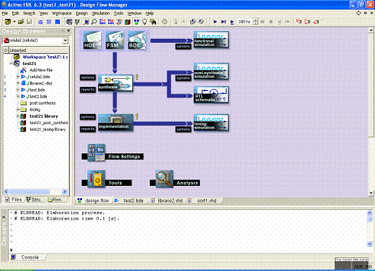Screen dimensions: 375x271
Task: Click the light bulb toolbar icon
Action: (145, 21)
